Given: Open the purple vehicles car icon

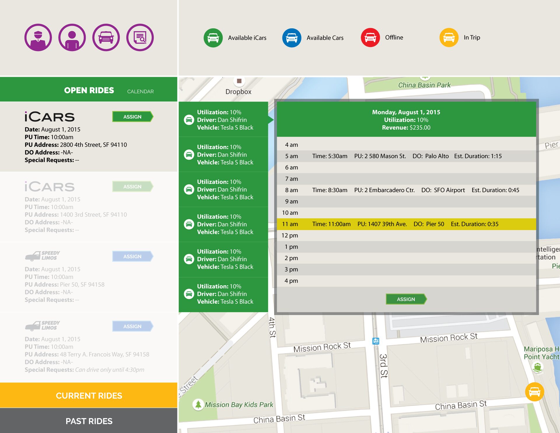Looking at the screenshot, I should (106, 37).
